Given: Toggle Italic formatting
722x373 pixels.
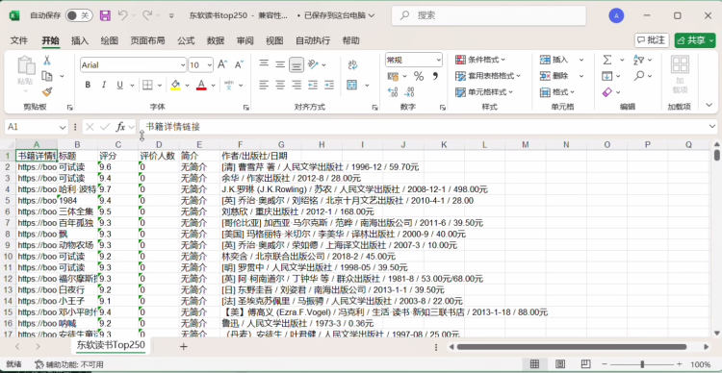Looking at the screenshot, I should click(x=104, y=86).
